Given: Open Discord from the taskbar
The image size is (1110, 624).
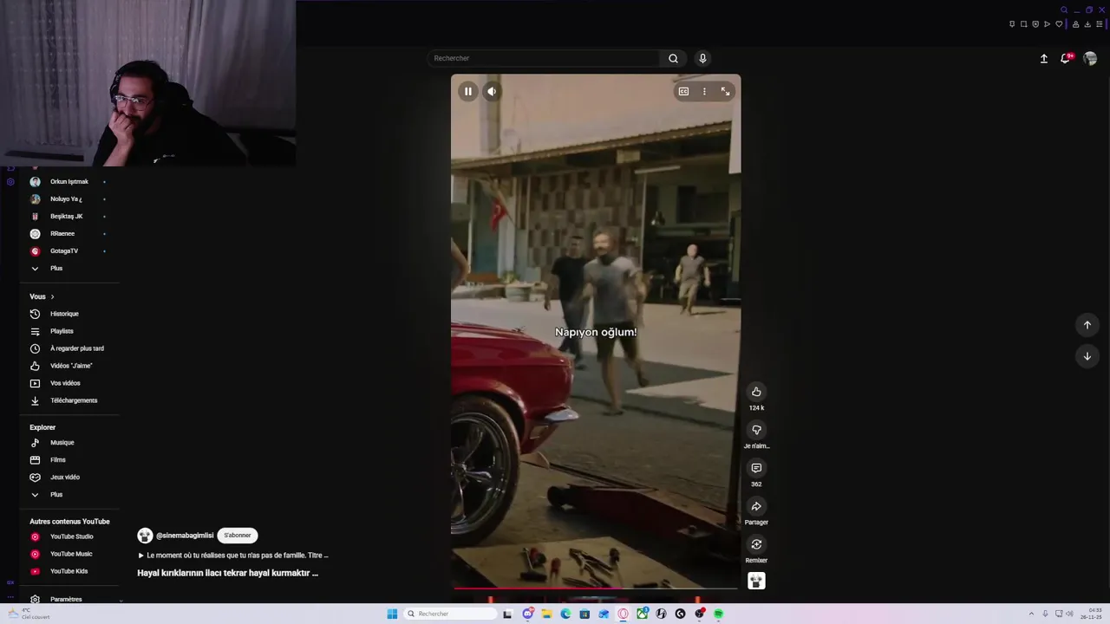Looking at the screenshot, I should pos(527,614).
